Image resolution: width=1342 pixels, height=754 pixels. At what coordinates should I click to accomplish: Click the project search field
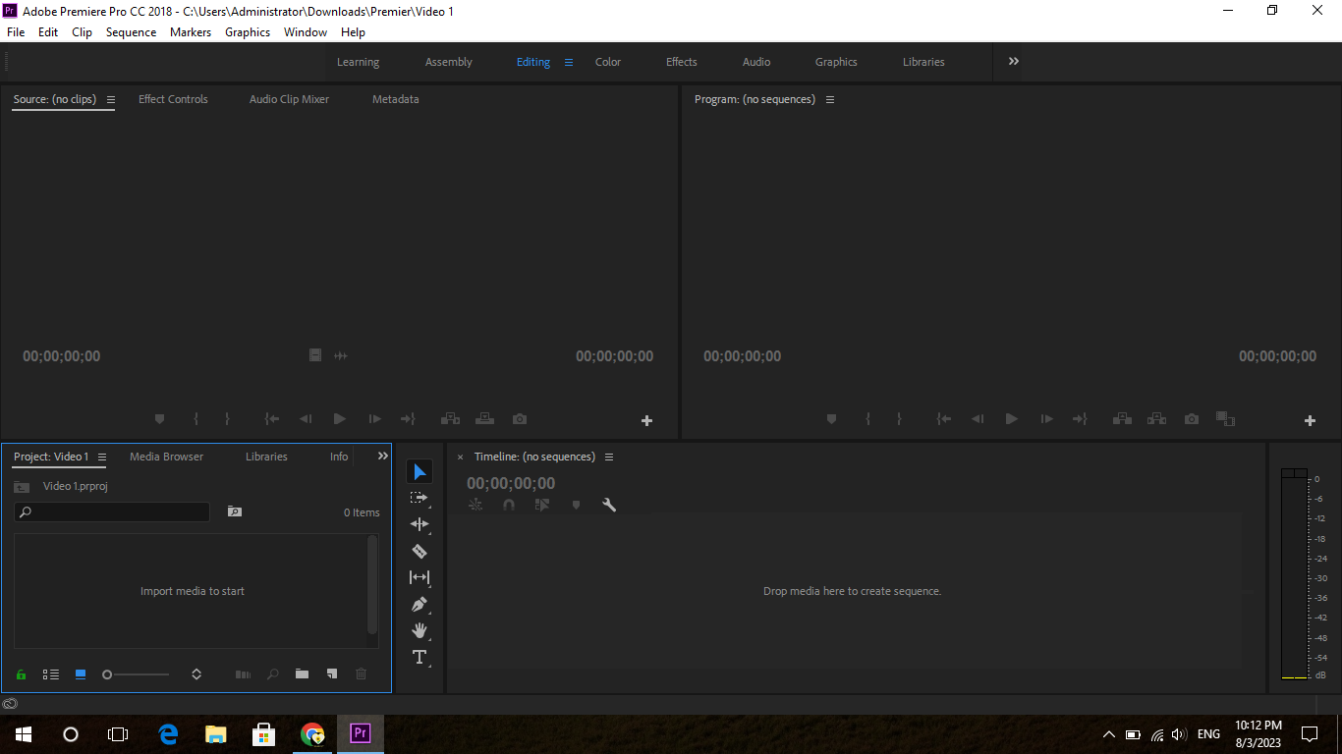point(112,512)
